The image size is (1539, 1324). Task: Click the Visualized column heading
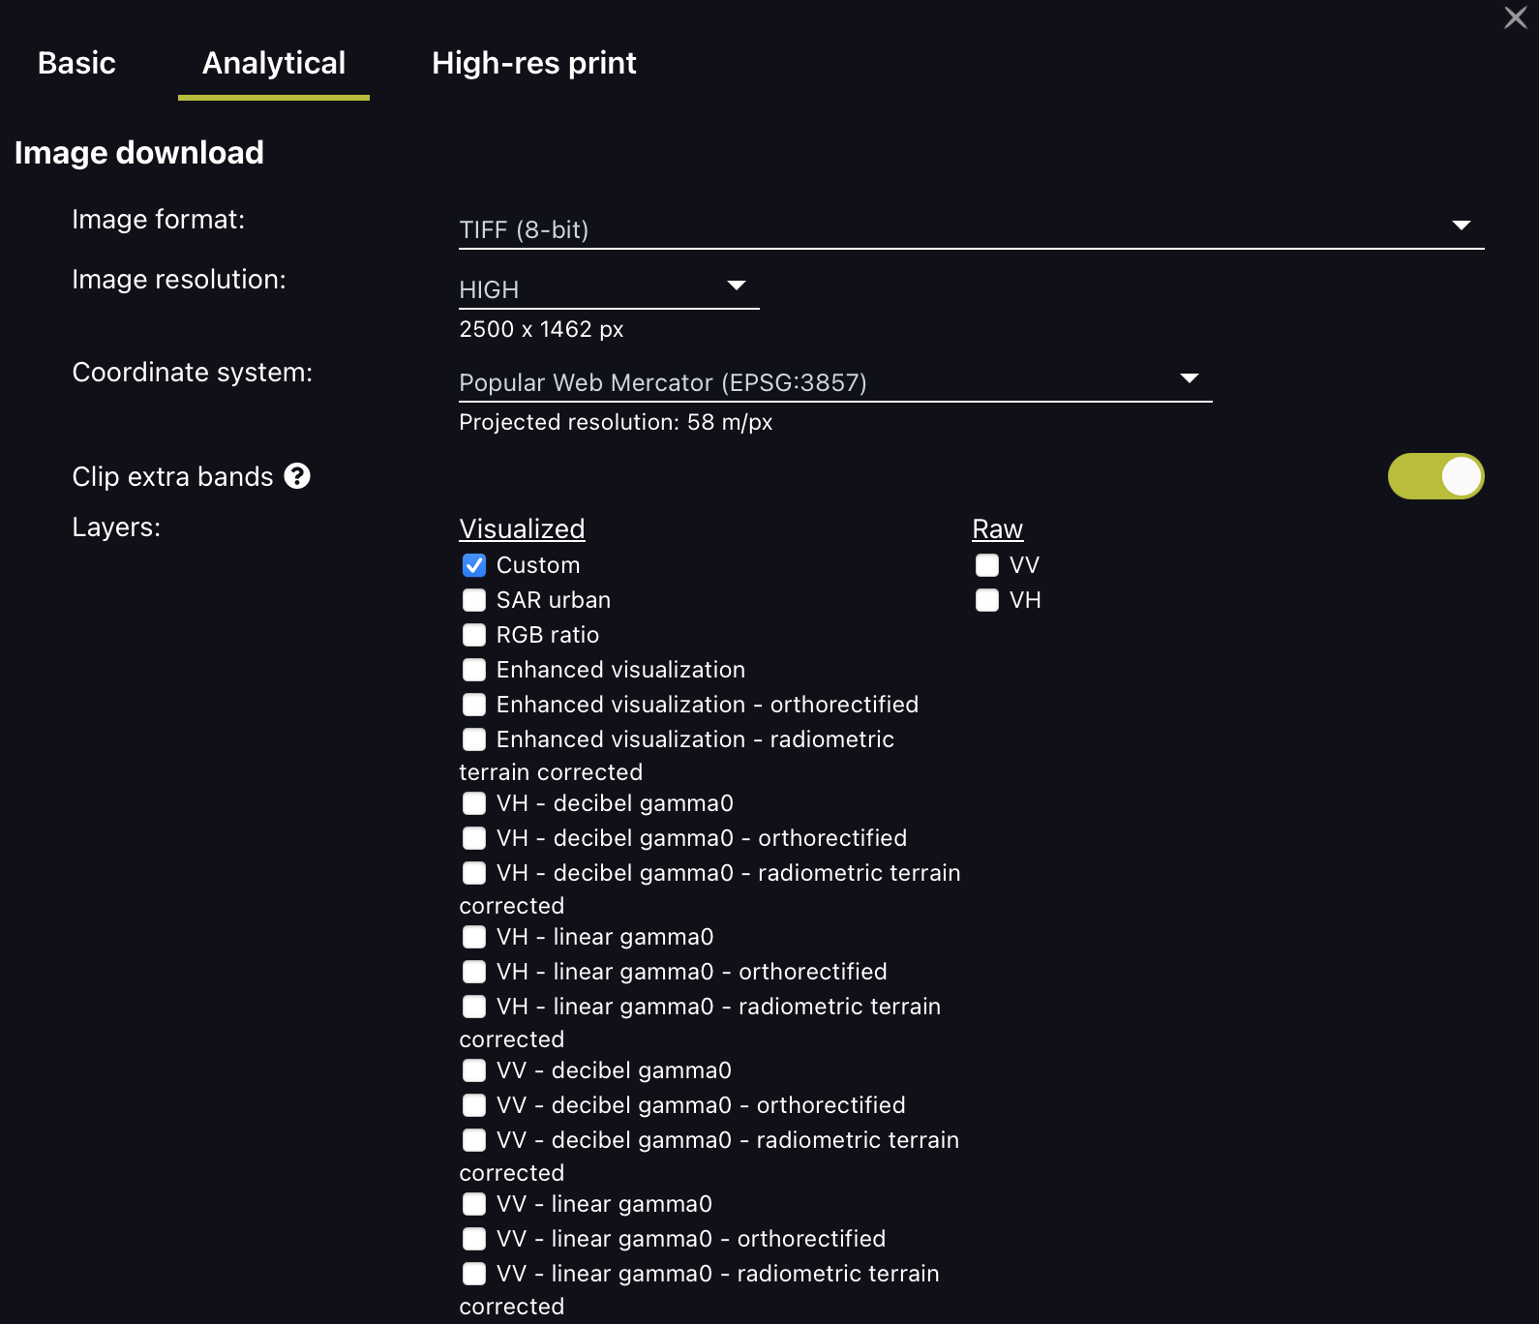(522, 528)
